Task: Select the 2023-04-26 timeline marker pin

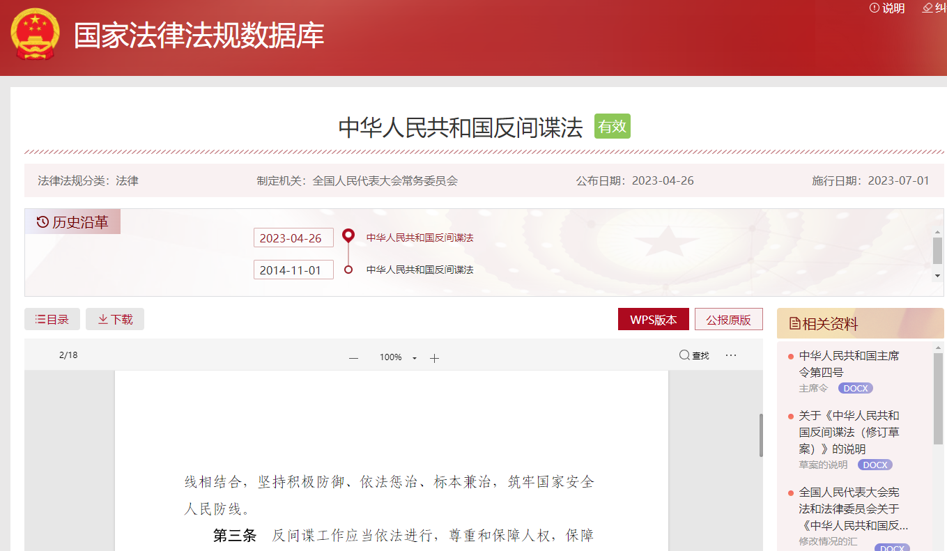Action: tap(348, 235)
